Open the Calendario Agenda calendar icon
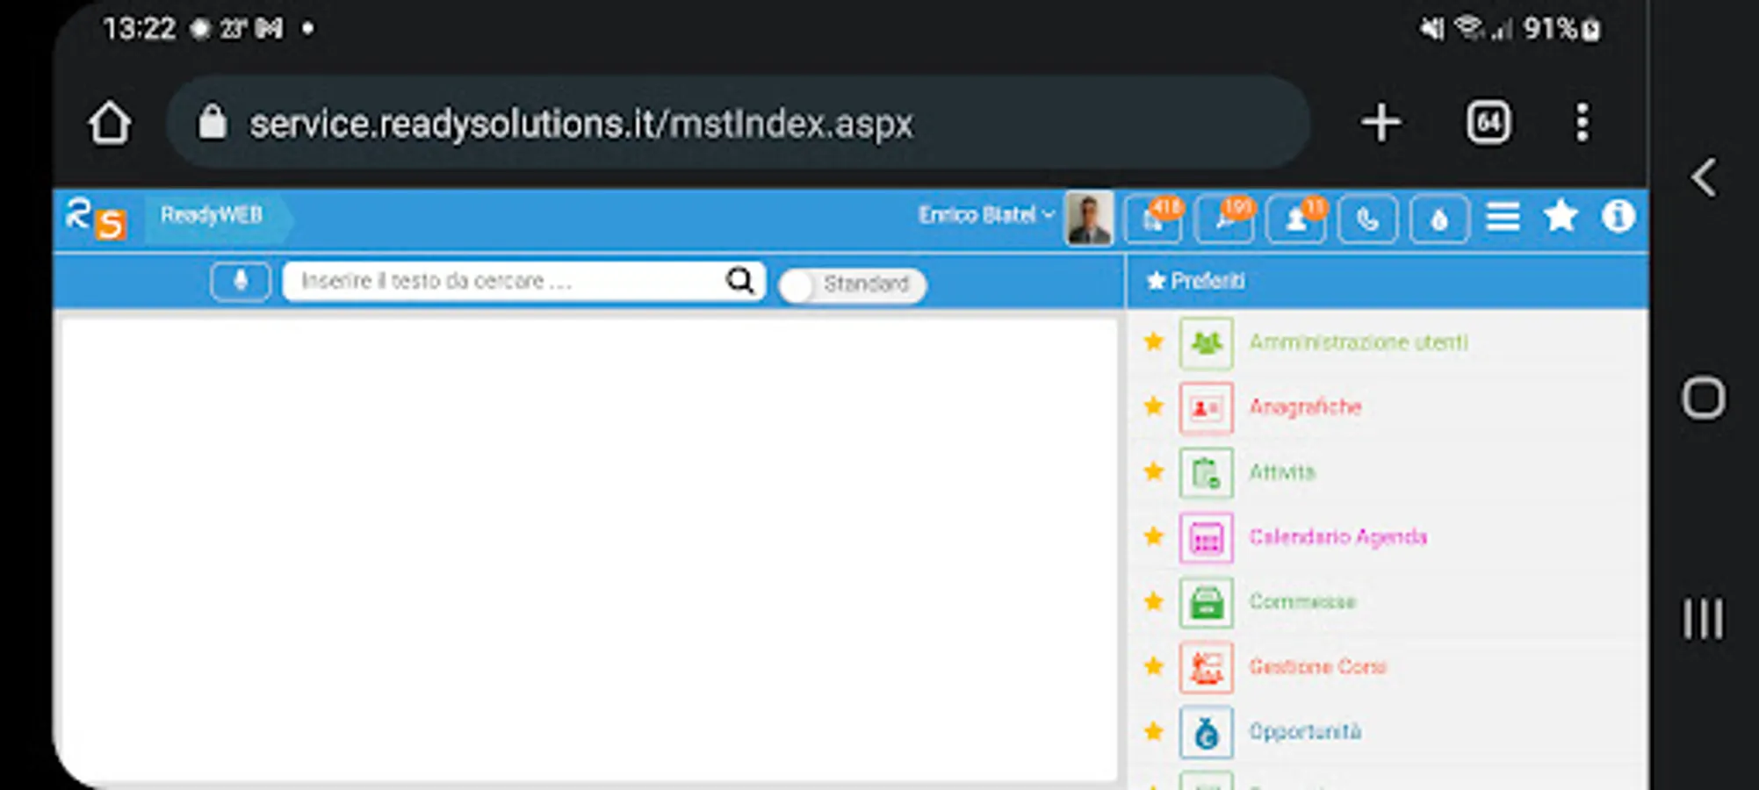Image resolution: width=1759 pixels, height=790 pixels. pyautogui.click(x=1206, y=537)
